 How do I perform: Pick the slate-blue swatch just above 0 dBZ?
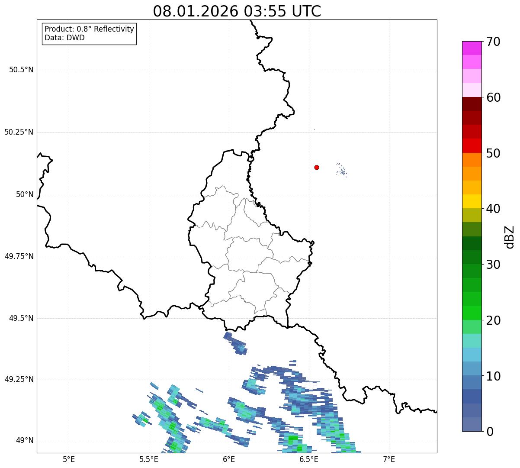coord(472,424)
